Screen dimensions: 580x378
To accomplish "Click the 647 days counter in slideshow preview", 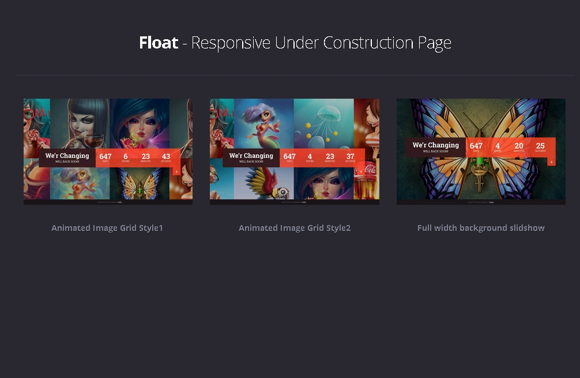I will [476, 147].
